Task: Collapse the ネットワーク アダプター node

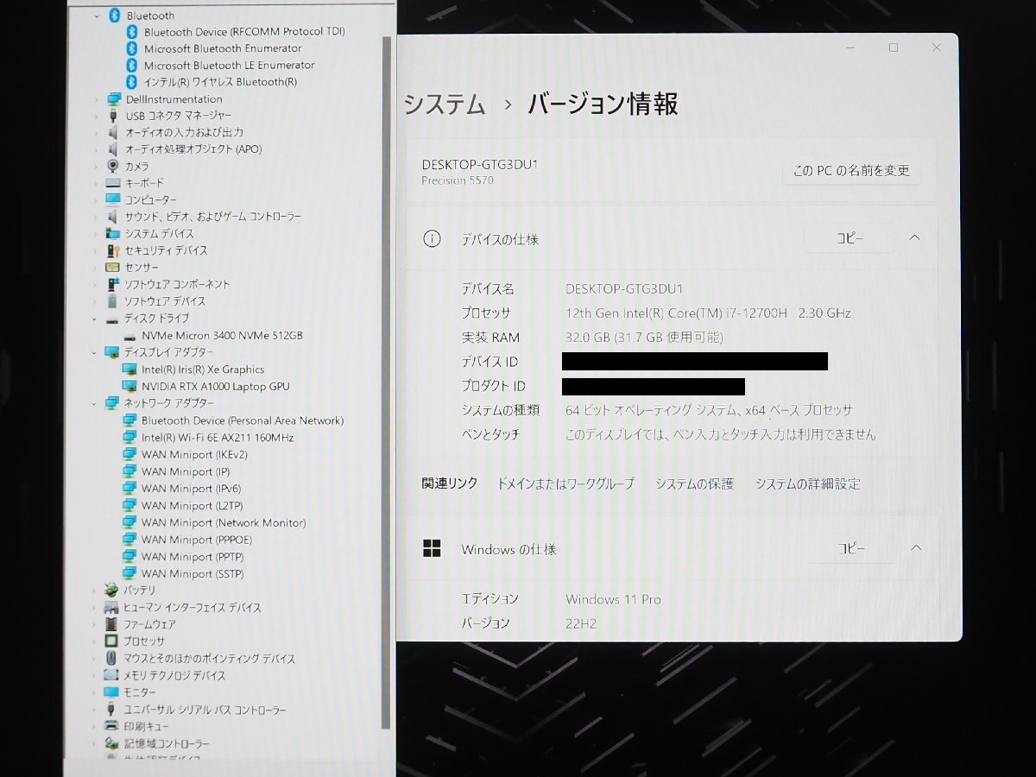Action: [96, 403]
